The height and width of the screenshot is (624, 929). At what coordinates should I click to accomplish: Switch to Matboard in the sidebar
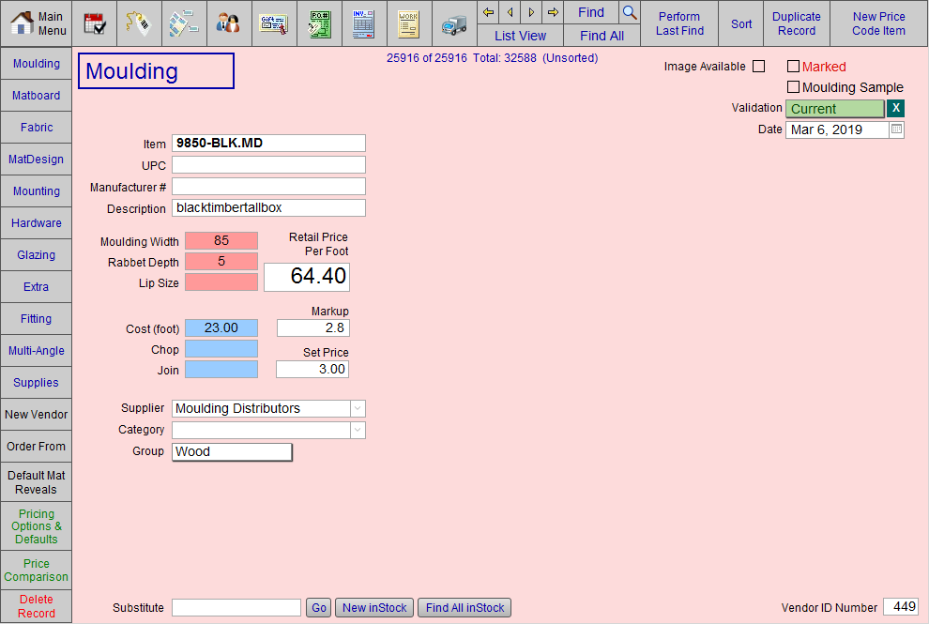[37, 96]
